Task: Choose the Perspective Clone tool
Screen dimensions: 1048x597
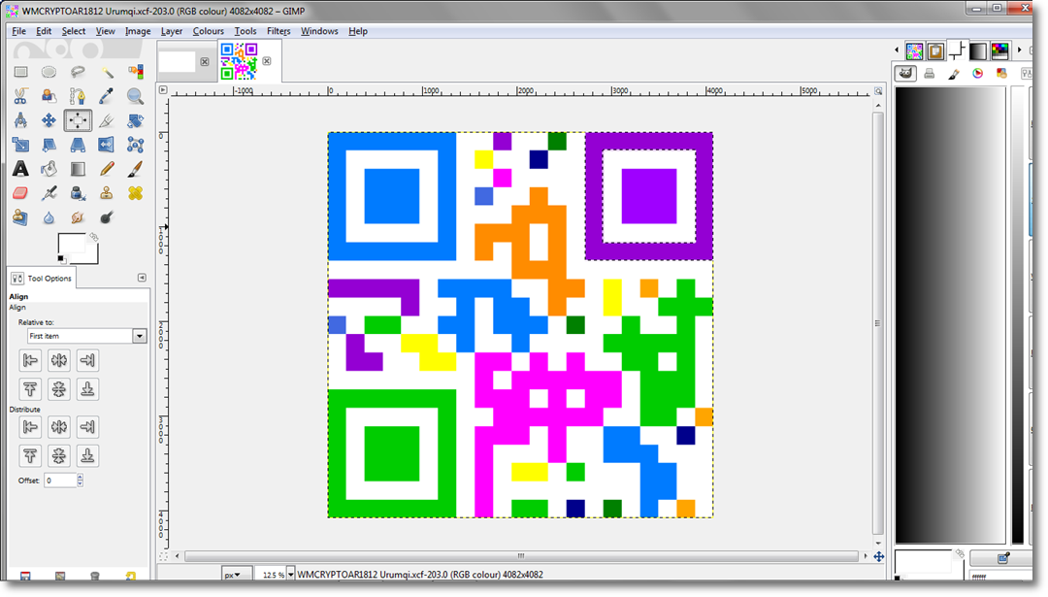Action: (20, 217)
